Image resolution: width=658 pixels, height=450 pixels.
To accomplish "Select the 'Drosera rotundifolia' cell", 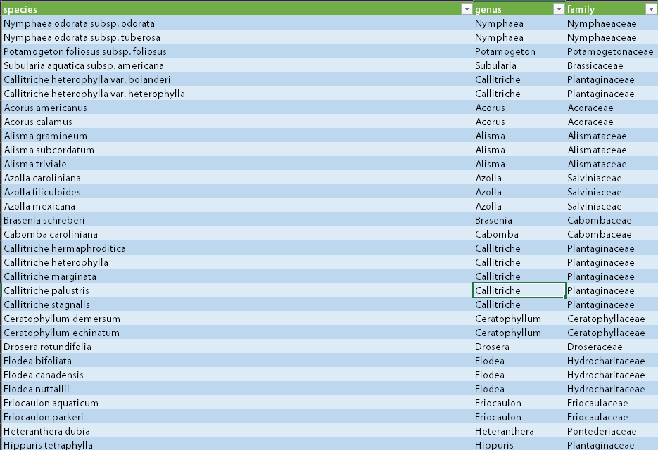I will pos(238,347).
